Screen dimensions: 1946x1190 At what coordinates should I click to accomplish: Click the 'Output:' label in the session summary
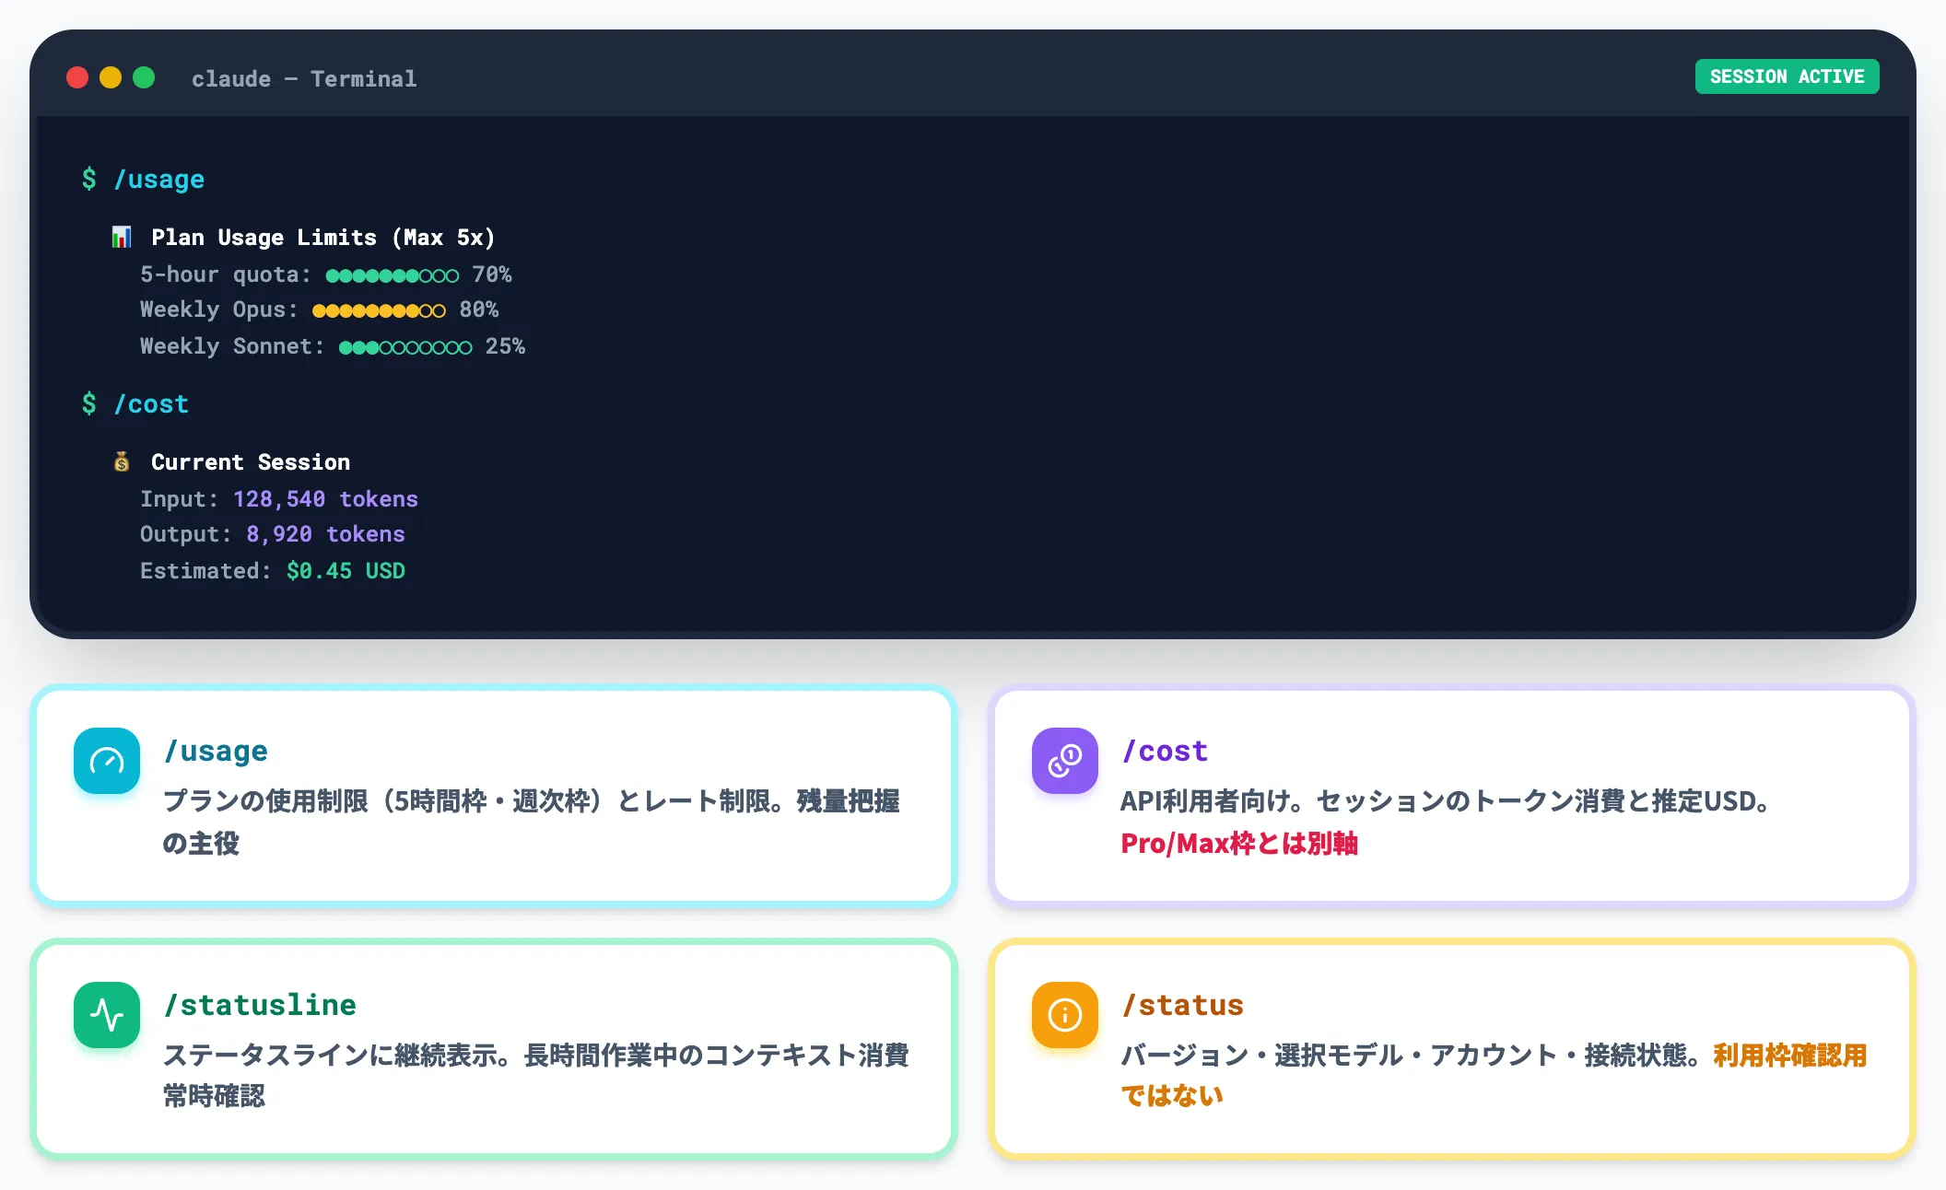tap(185, 534)
